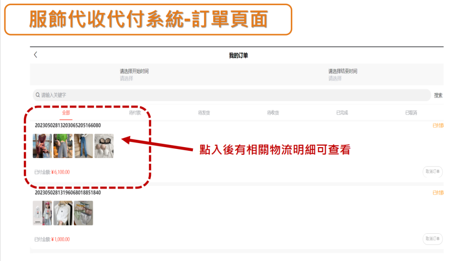467x261 pixels.
Task: Open the blue jeans product thumbnail
Action: coord(83,146)
